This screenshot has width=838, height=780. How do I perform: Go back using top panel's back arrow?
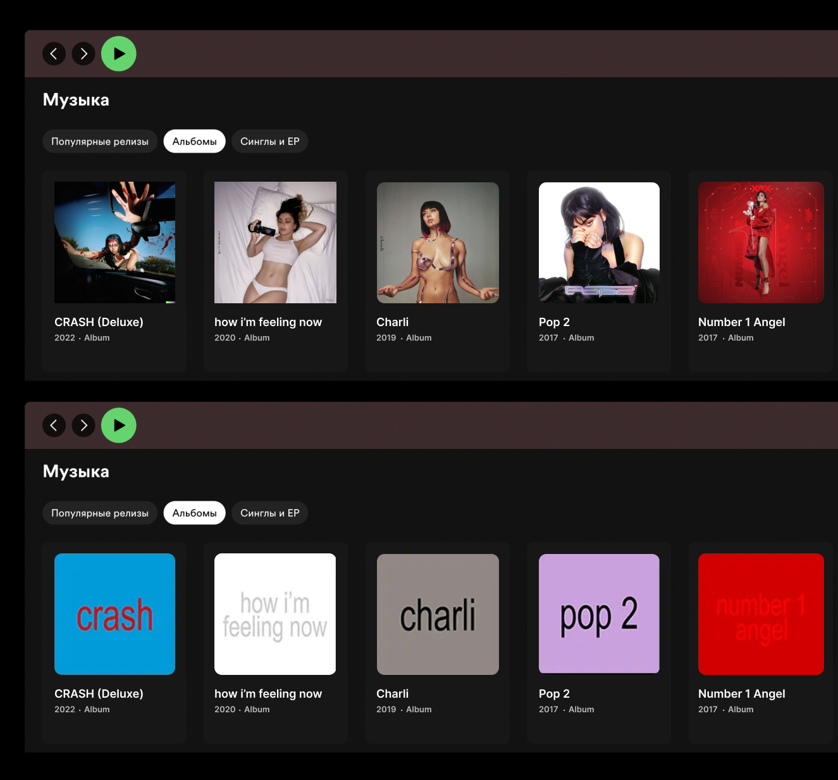pyautogui.click(x=54, y=54)
